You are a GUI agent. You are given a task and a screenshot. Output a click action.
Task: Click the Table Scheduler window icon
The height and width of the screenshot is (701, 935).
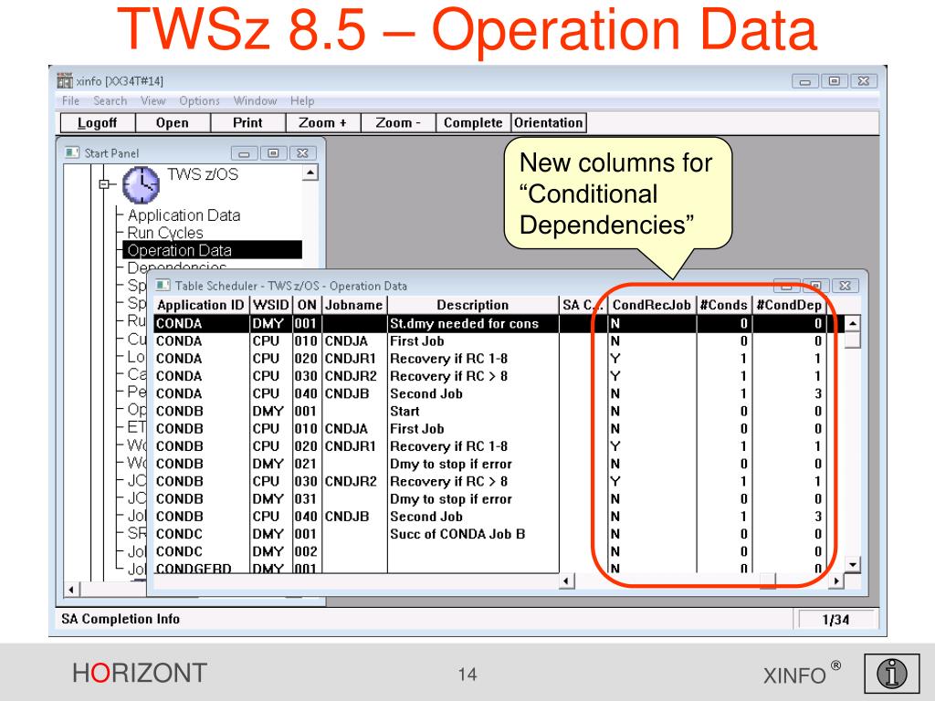163,286
